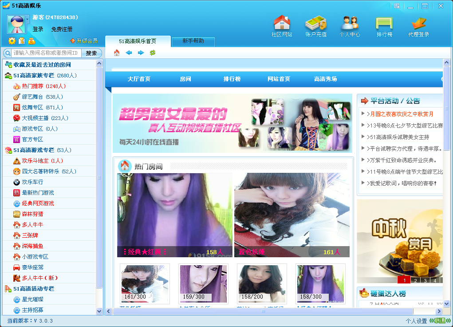The image size is (453, 327).
Task: Open the 经典★红颜 room thumbnail
Action: 174,215
